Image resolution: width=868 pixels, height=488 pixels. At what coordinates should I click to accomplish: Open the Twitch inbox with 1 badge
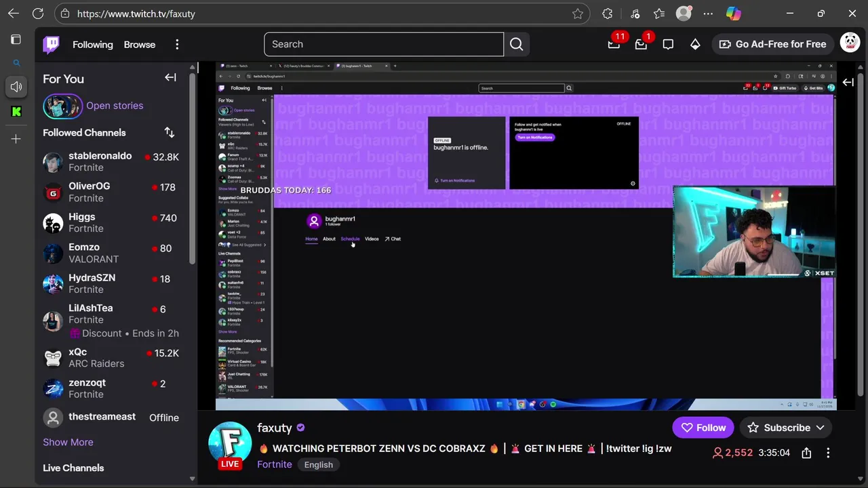(x=641, y=44)
